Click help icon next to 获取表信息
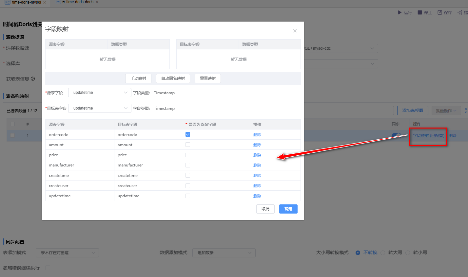Screen dimensions: 468x277 33,79
